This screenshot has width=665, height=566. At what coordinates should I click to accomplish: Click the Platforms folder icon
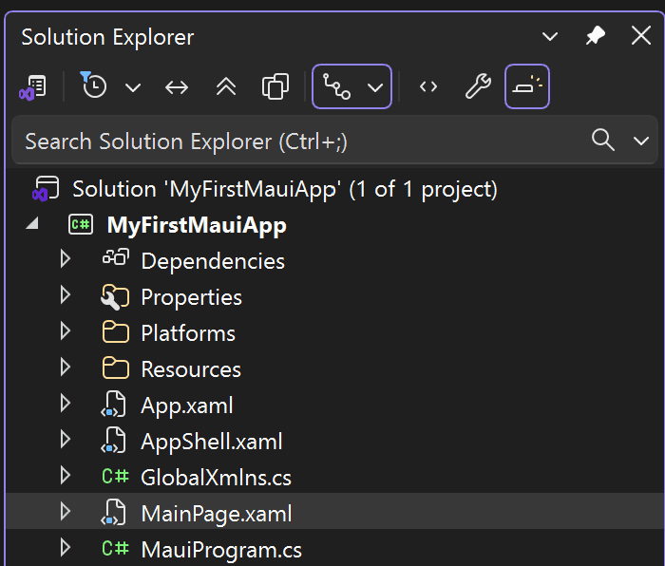[x=116, y=332]
